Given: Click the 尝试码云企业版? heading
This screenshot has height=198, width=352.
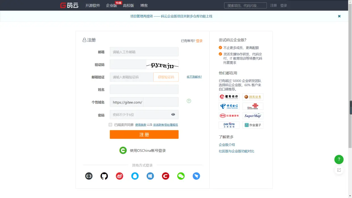Looking at the screenshot, I should [x=232, y=40].
